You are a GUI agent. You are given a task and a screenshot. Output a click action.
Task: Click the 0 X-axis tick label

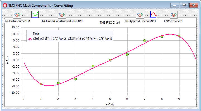click(23, 99)
